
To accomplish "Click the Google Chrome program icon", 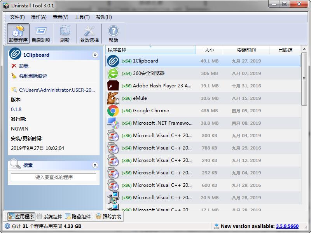I will click(113, 110).
